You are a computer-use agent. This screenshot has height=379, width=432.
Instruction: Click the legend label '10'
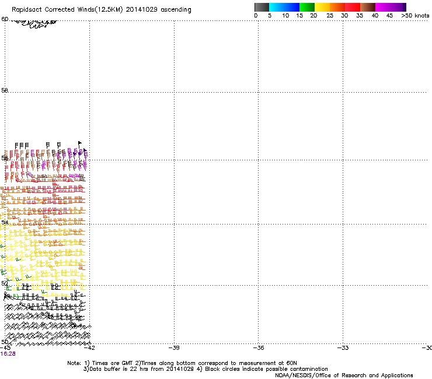(285, 16)
